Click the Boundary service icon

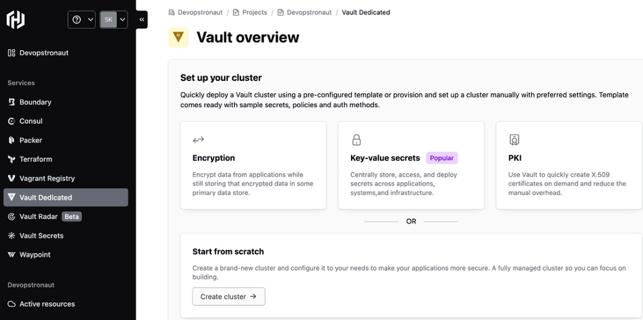(12, 102)
